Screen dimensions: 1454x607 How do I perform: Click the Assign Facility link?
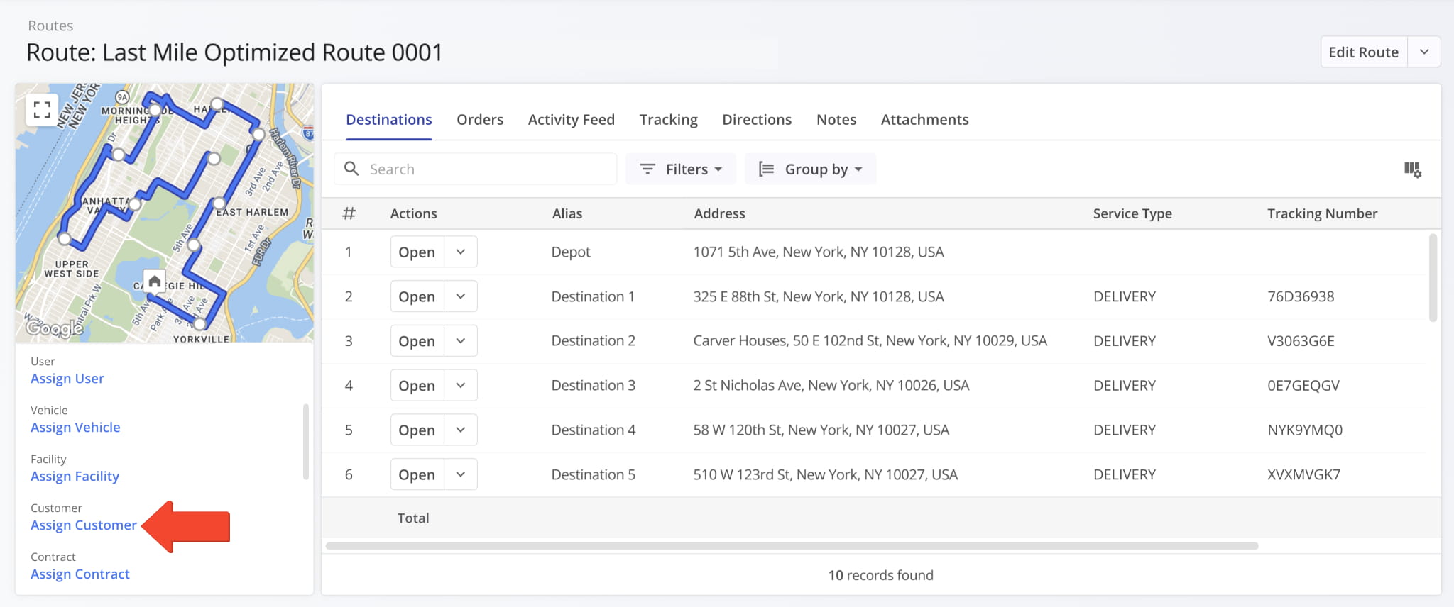tap(75, 477)
